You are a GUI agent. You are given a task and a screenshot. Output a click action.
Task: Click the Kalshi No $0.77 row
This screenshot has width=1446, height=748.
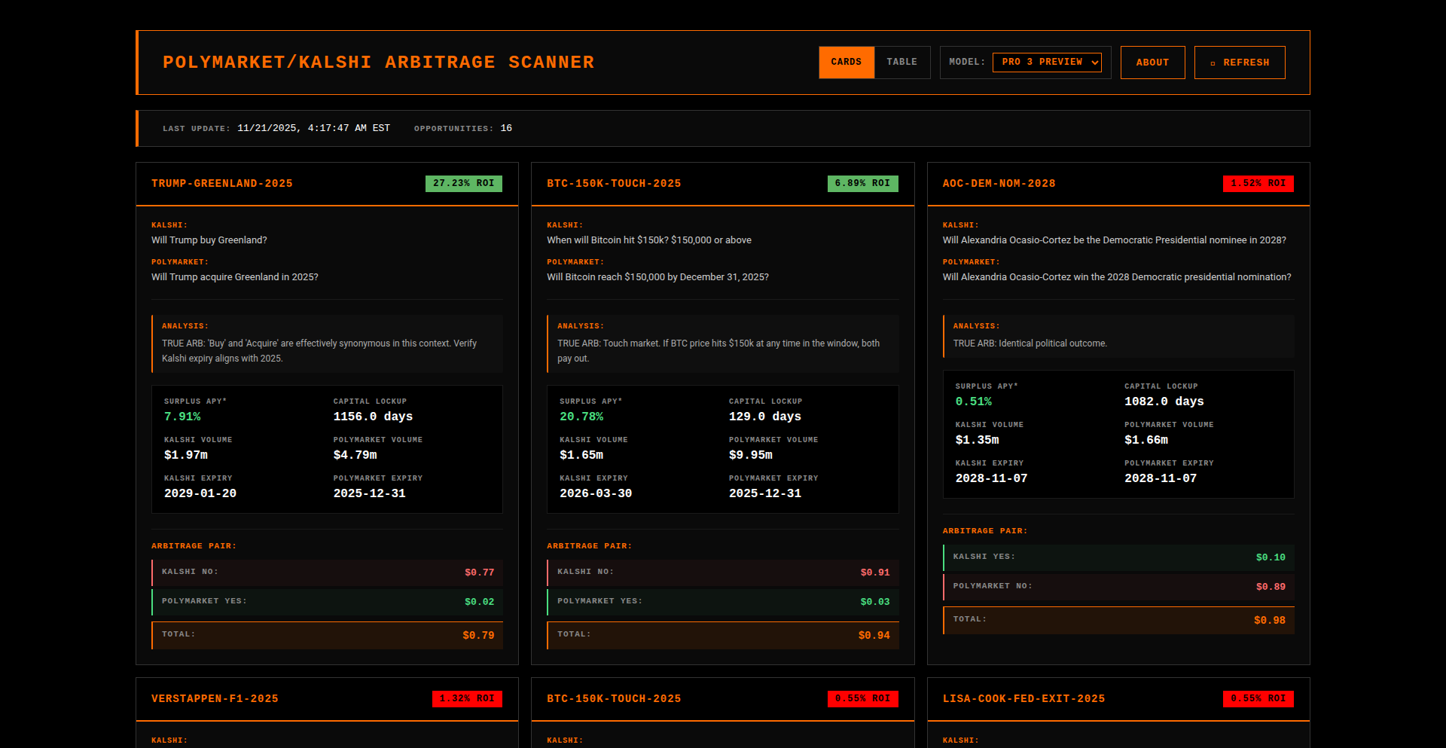[x=327, y=572]
